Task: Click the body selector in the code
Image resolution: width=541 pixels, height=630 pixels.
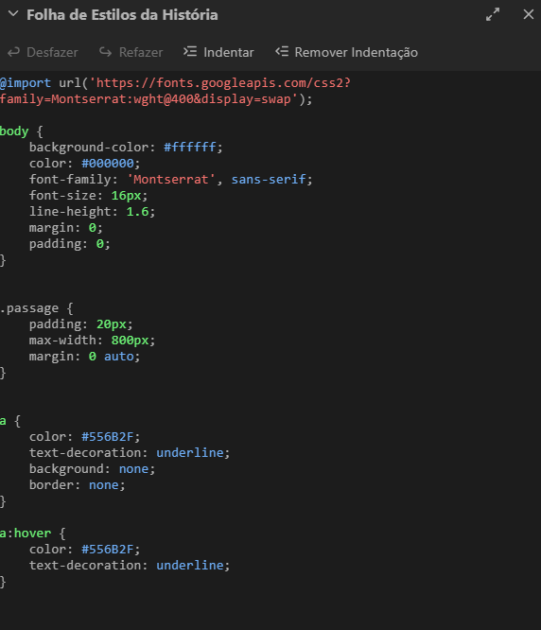Action: [14, 131]
